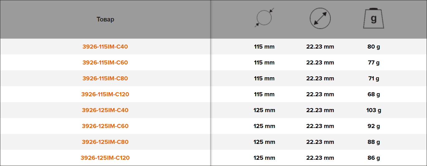Click 115 mm diameter in C40 row

[264, 47]
